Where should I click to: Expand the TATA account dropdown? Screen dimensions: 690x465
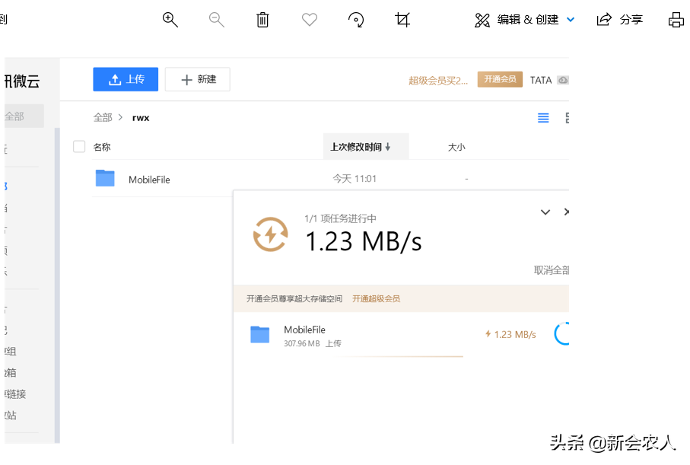(x=549, y=80)
